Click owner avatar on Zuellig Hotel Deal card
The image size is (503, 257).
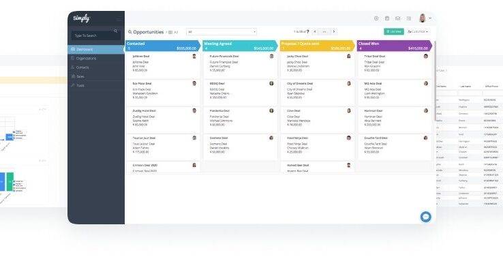click(194, 110)
